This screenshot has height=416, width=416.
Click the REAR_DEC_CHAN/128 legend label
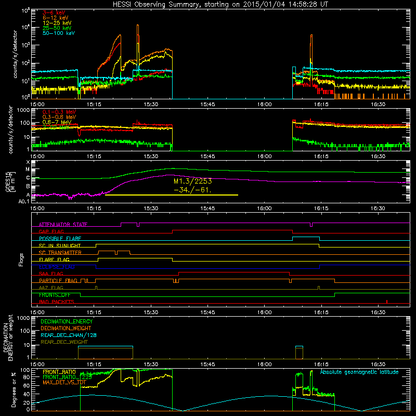(x=69, y=335)
